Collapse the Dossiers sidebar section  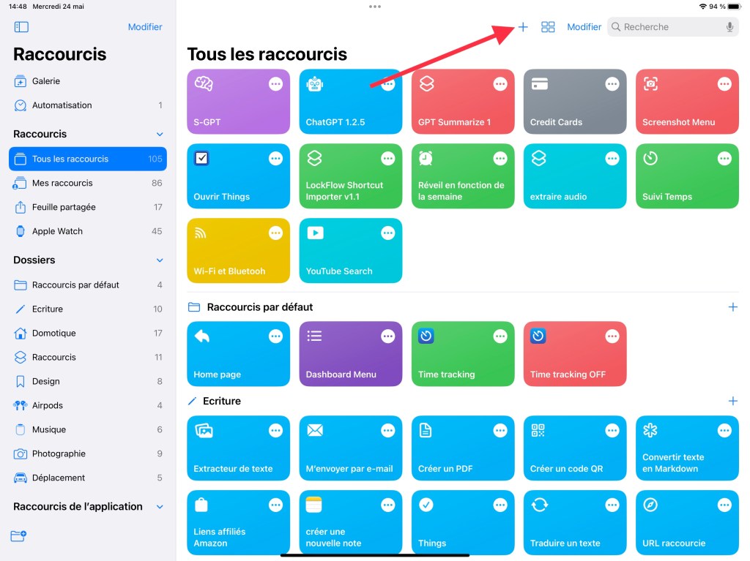click(x=160, y=260)
